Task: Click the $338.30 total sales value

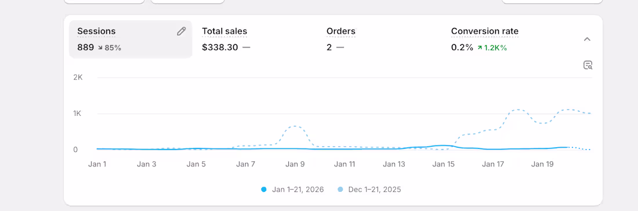Action: click(x=220, y=48)
